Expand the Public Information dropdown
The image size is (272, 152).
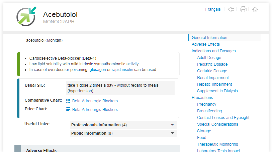point(123,133)
